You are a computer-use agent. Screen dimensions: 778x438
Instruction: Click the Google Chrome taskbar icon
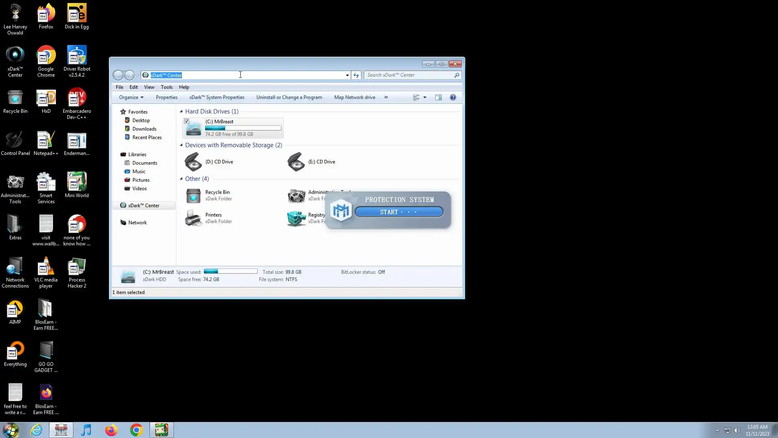136,430
